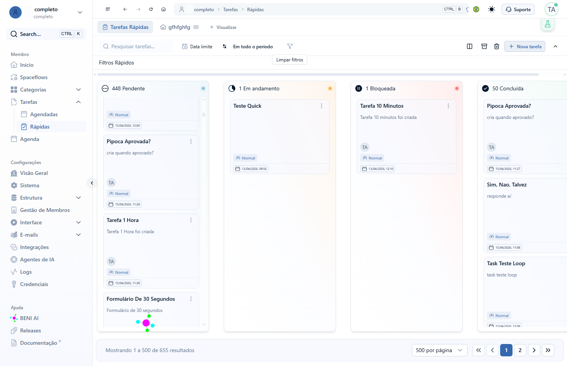Click the Suporte button
This screenshot has height=366, width=567.
pyautogui.click(x=518, y=9)
